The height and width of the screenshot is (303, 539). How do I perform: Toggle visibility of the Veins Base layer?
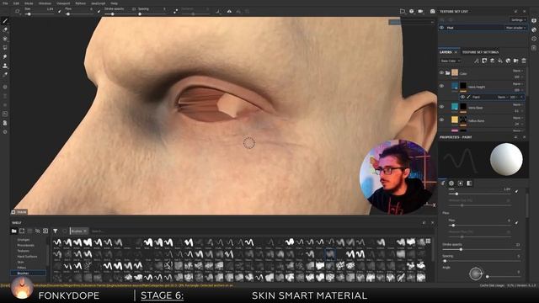pyautogui.click(x=441, y=107)
